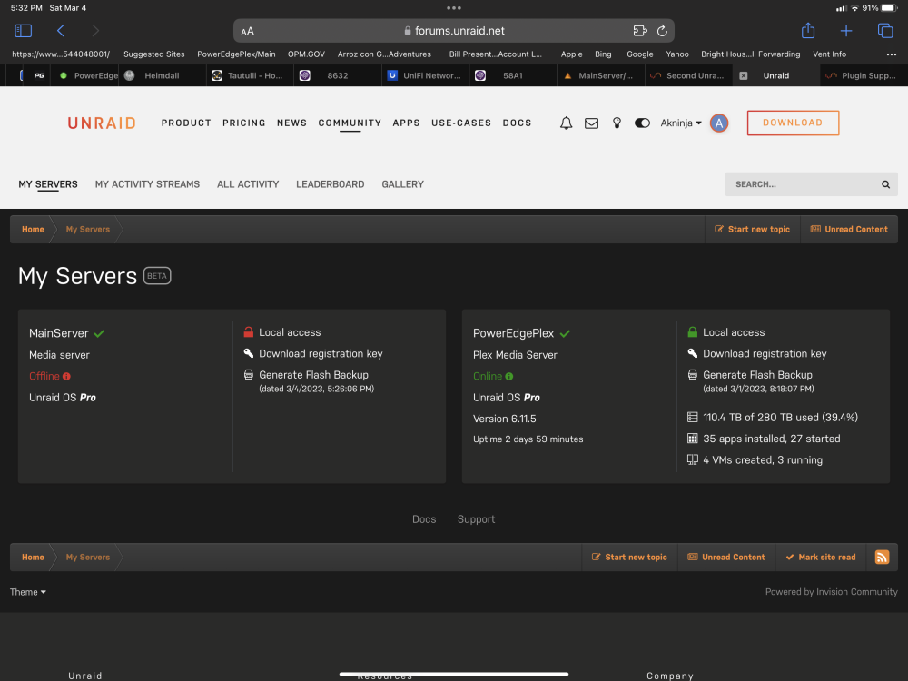Click the search magnifier icon
The height and width of the screenshot is (681, 908).
point(885,184)
